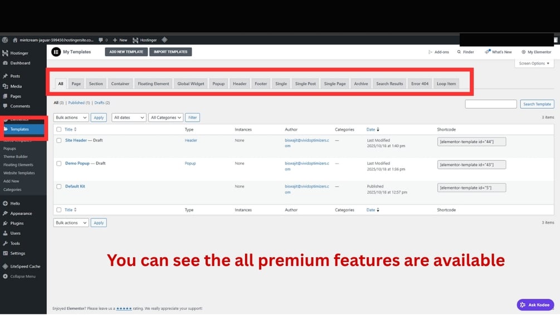The image size is (560, 315).
Task: Switch to the Section template tab
Action: point(96,84)
